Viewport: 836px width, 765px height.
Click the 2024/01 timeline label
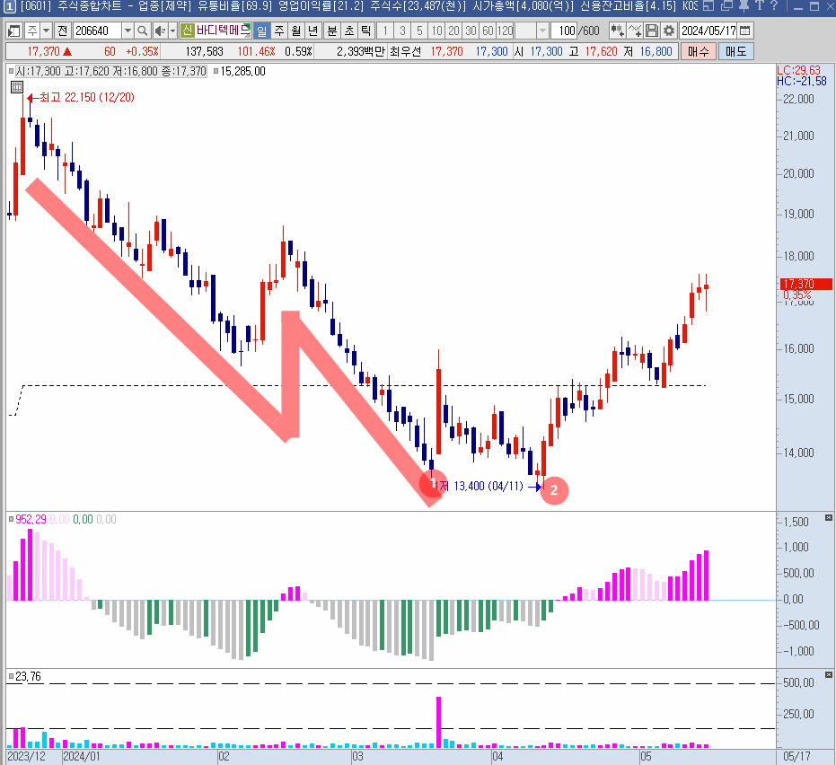(82, 757)
